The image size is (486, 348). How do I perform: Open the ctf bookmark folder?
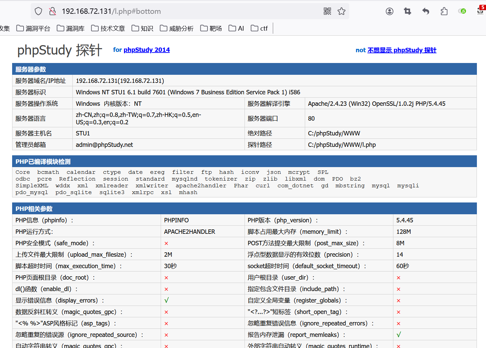(x=259, y=28)
